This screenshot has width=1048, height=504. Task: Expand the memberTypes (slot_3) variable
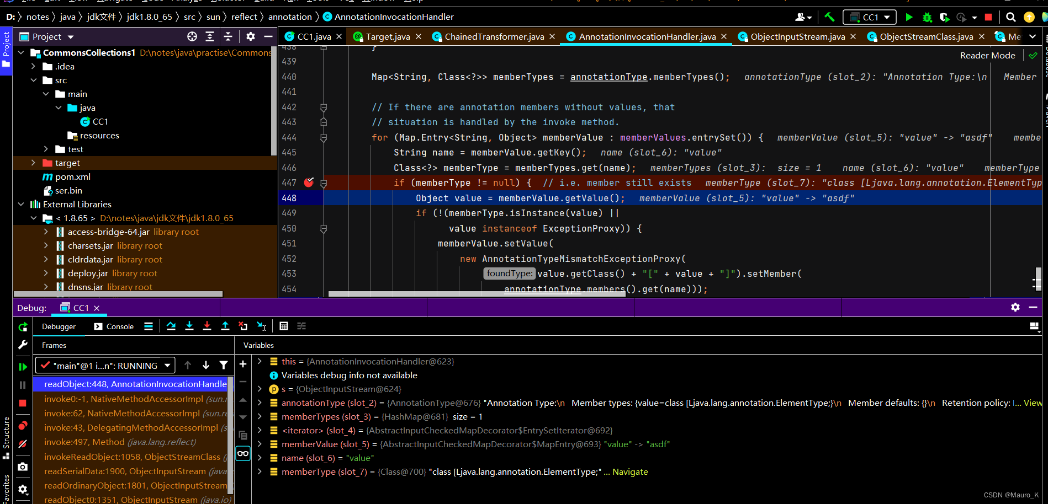[260, 416]
